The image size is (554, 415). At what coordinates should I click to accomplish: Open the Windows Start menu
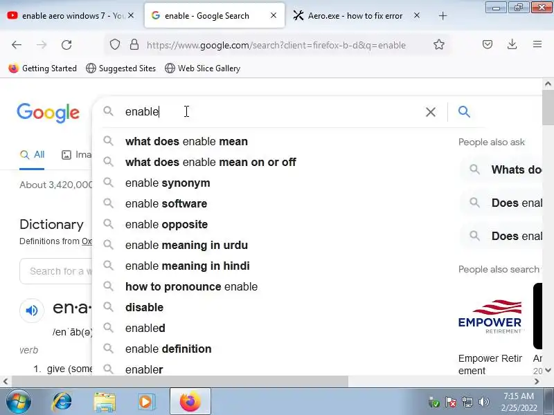click(x=19, y=401)
